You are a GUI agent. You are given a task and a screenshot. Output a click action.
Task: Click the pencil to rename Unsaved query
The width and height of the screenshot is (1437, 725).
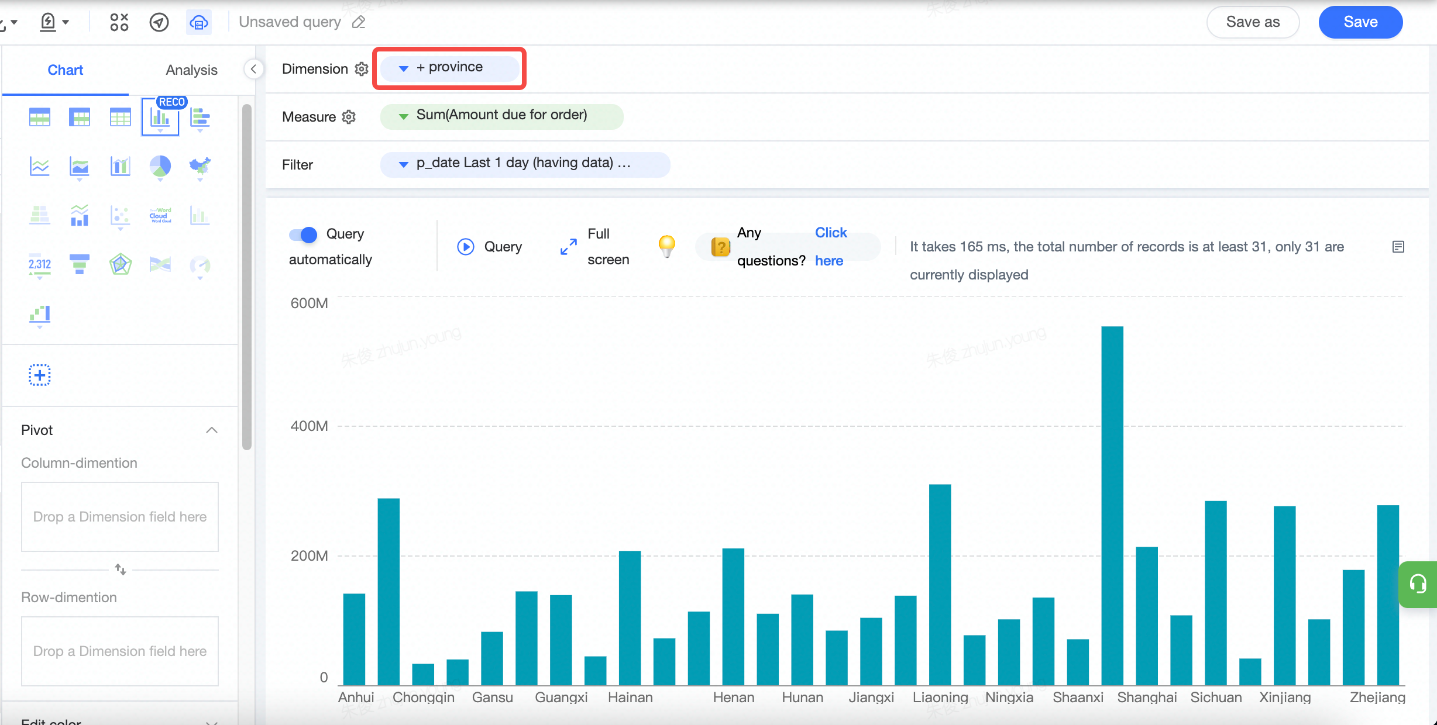coord(359,22)
